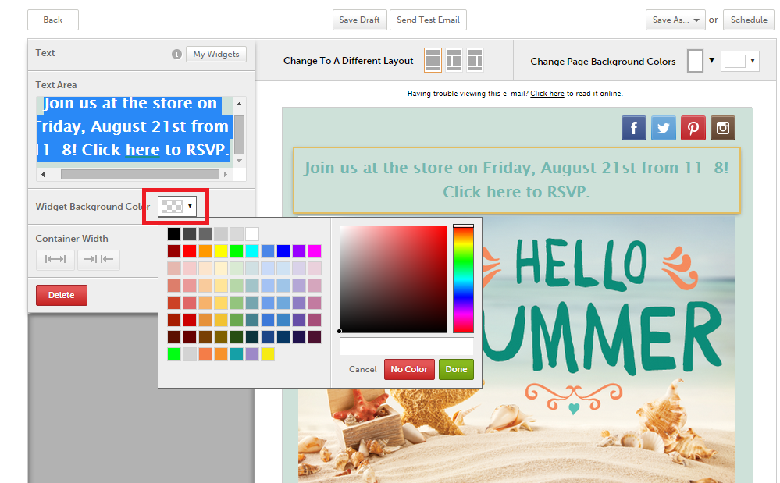Click the rainbow hue slider bar
The width and height of the screenshot is (780, 483).
463,279
